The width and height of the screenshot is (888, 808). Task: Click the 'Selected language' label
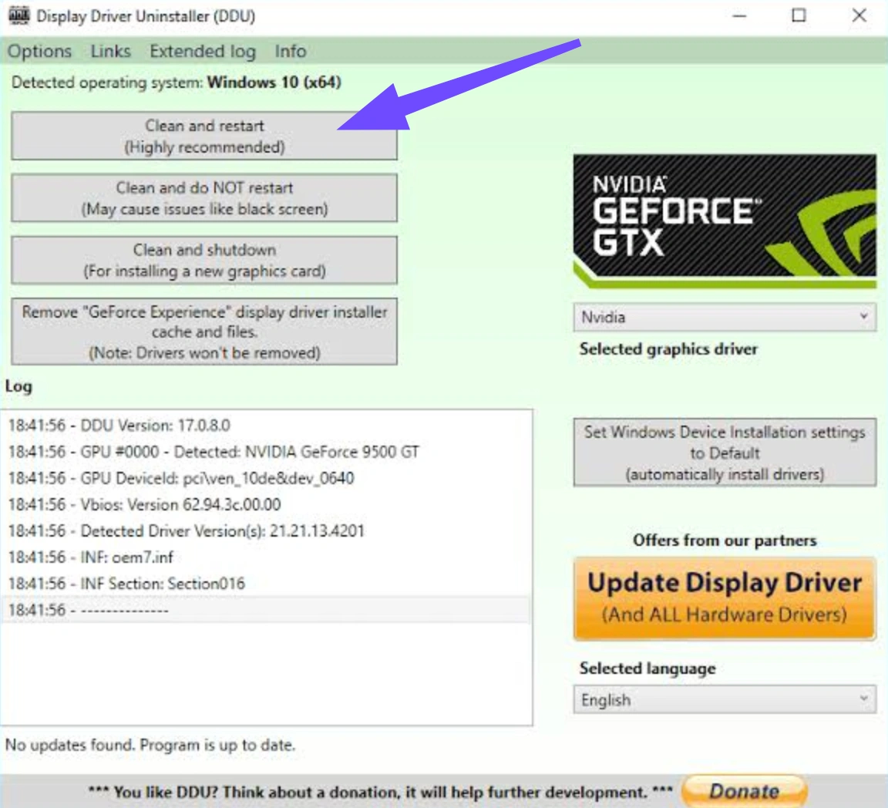[x=647, y=668]
